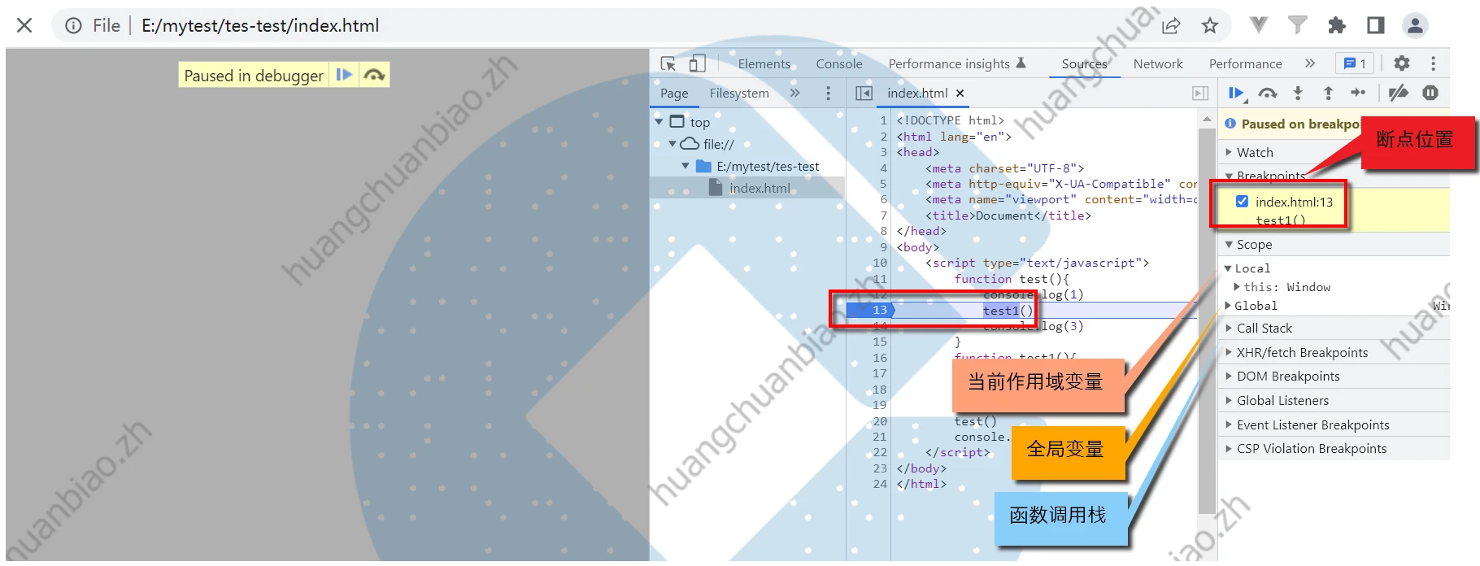
Task: Open the Network tab
Action: point(1158,63)
